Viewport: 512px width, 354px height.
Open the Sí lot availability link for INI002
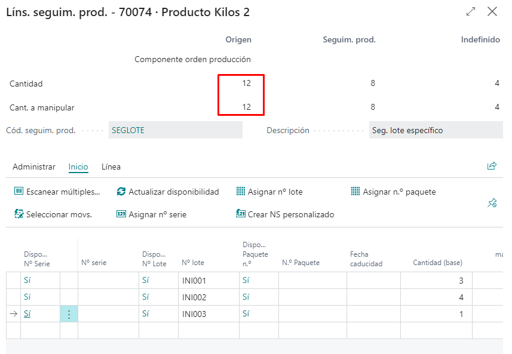click(x=146, y=297)
